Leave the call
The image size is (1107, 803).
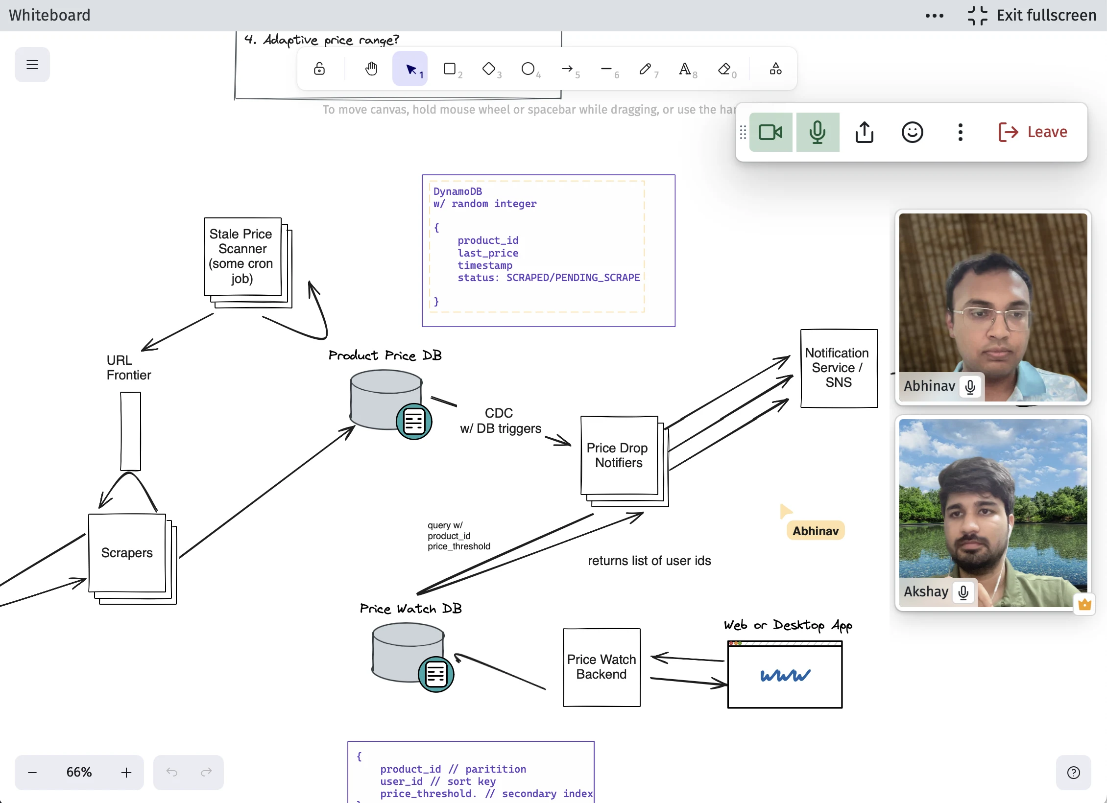click(1033, 132)
